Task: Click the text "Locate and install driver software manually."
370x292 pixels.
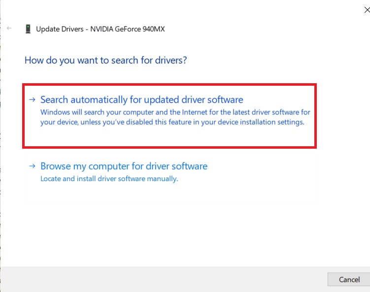Action: tap(109, 179)
